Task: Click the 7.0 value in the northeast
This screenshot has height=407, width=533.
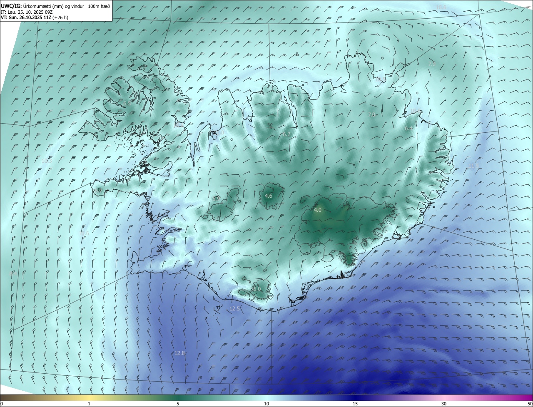Action: [372, 114]
